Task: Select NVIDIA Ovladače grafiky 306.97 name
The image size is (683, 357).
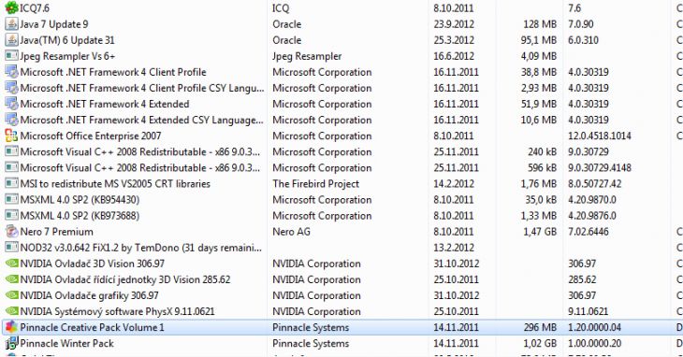Action: coord(89,295)
